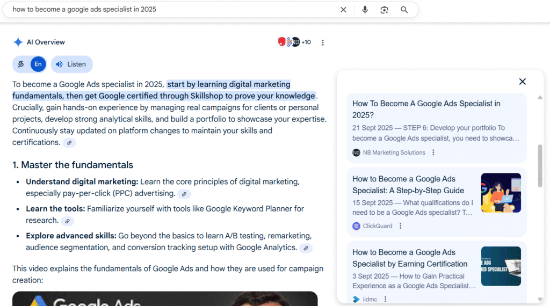
Task: Play AI Overview with Listen button
Action: (x=71, y=64)
